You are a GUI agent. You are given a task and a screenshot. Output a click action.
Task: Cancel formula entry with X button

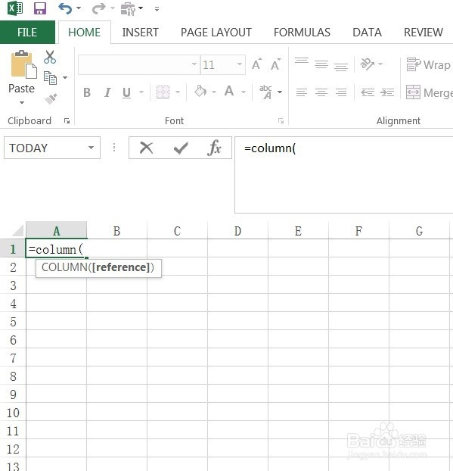[147, 148]
